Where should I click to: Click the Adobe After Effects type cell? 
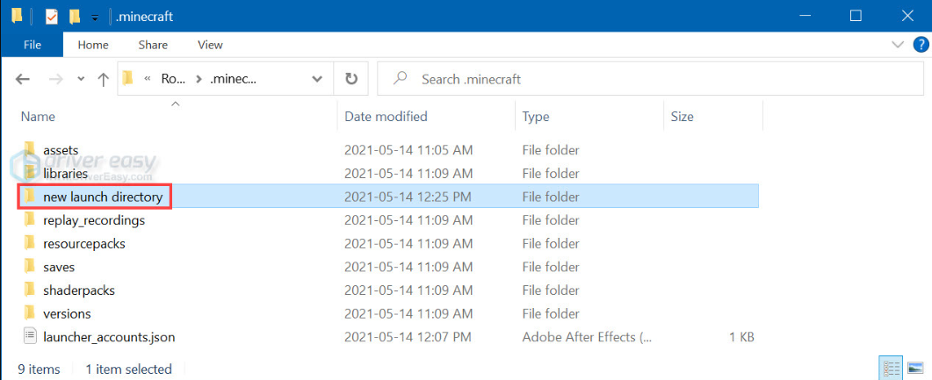587,337
